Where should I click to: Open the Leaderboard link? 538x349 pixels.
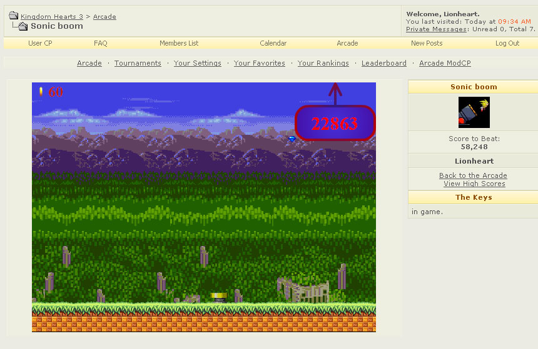pyautogui.click(x=384, y=63)
